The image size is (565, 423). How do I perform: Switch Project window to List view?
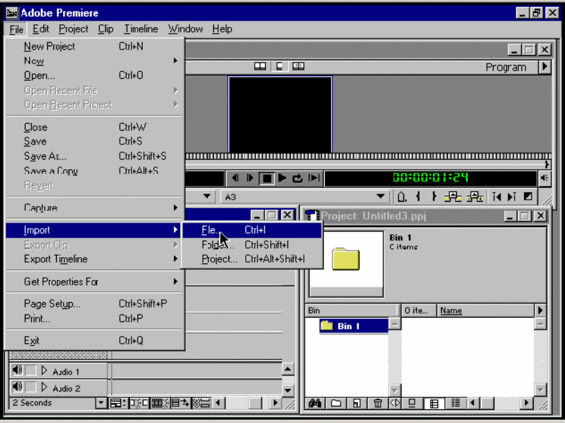(456, 403)
